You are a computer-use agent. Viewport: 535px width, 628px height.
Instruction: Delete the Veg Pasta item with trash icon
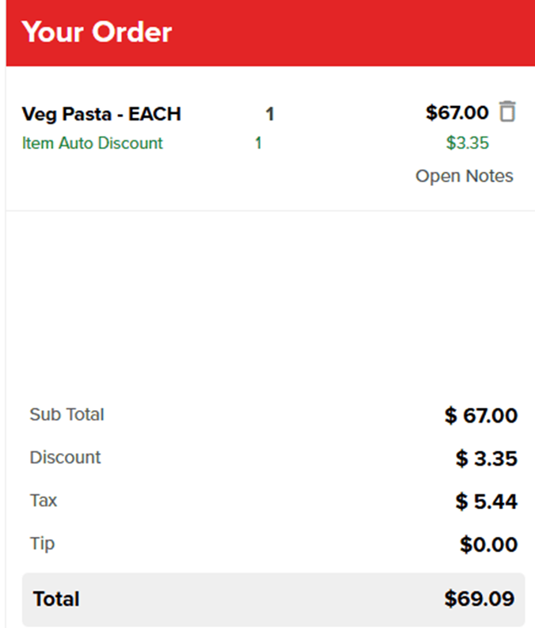(507, 112)
